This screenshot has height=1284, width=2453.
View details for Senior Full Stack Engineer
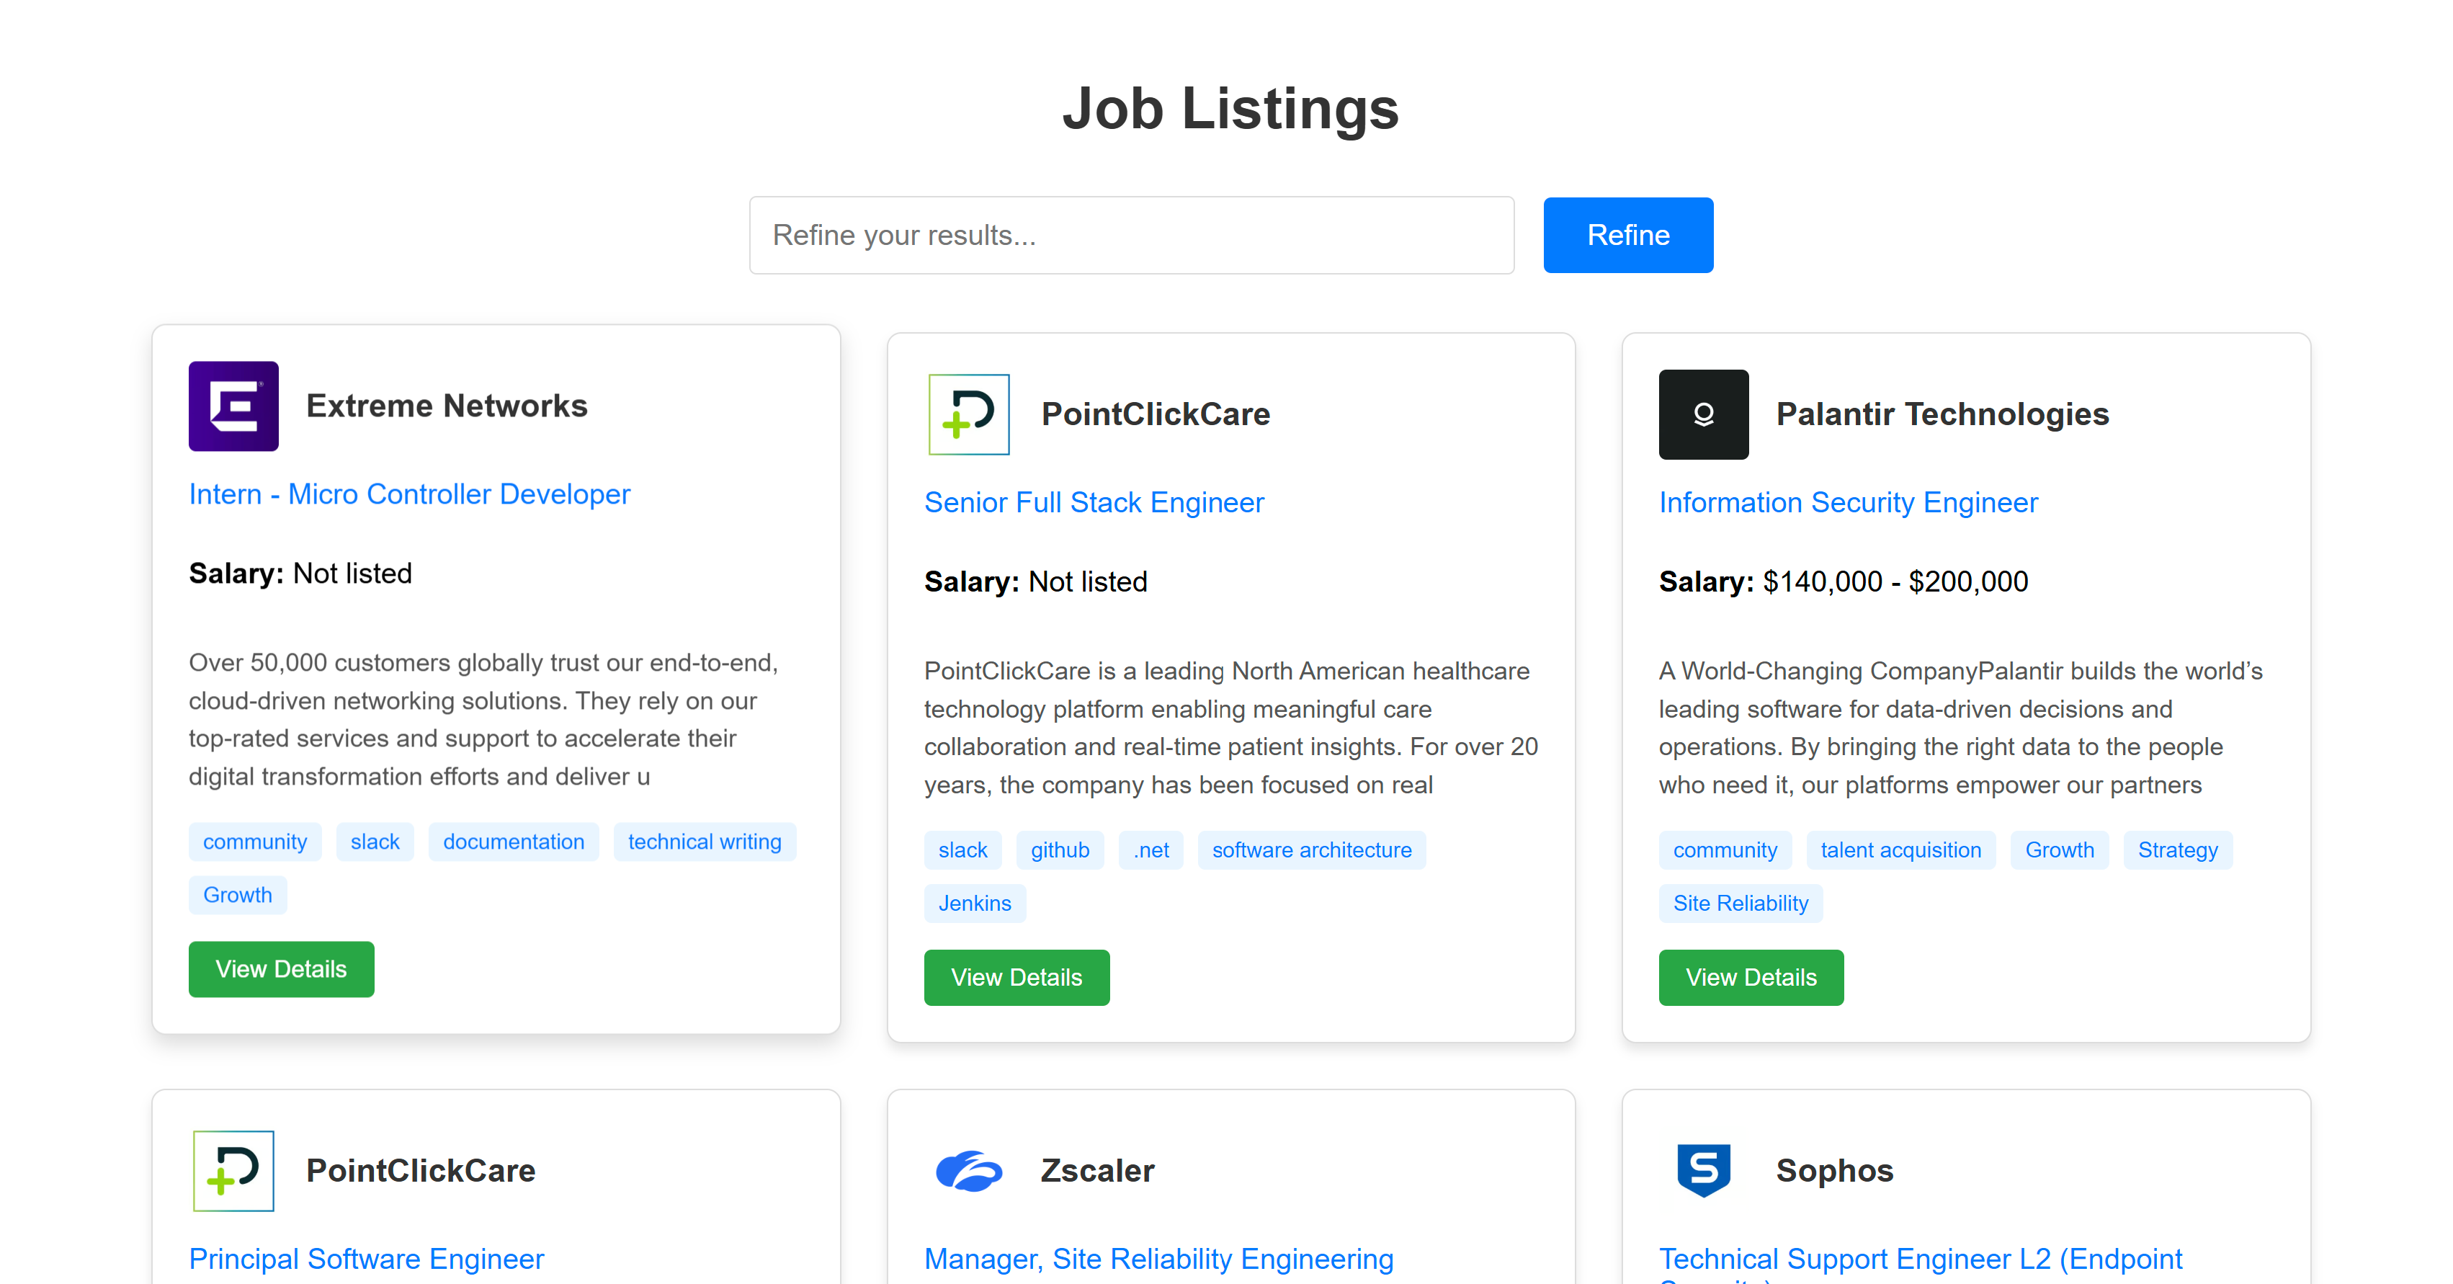(x=1016, y=978)
